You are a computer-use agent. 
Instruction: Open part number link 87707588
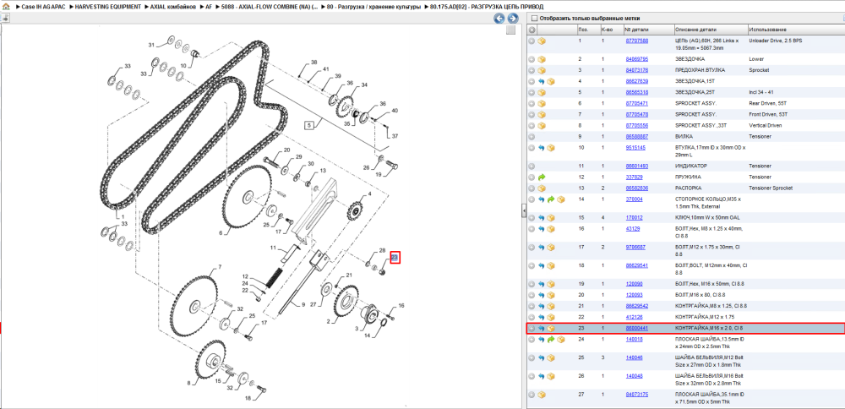pyautogui.click(x=636, y=41)
